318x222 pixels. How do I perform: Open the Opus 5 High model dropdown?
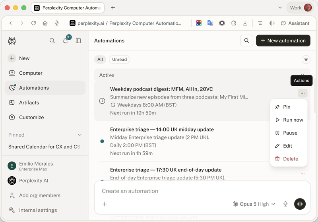tap(254, 204)
